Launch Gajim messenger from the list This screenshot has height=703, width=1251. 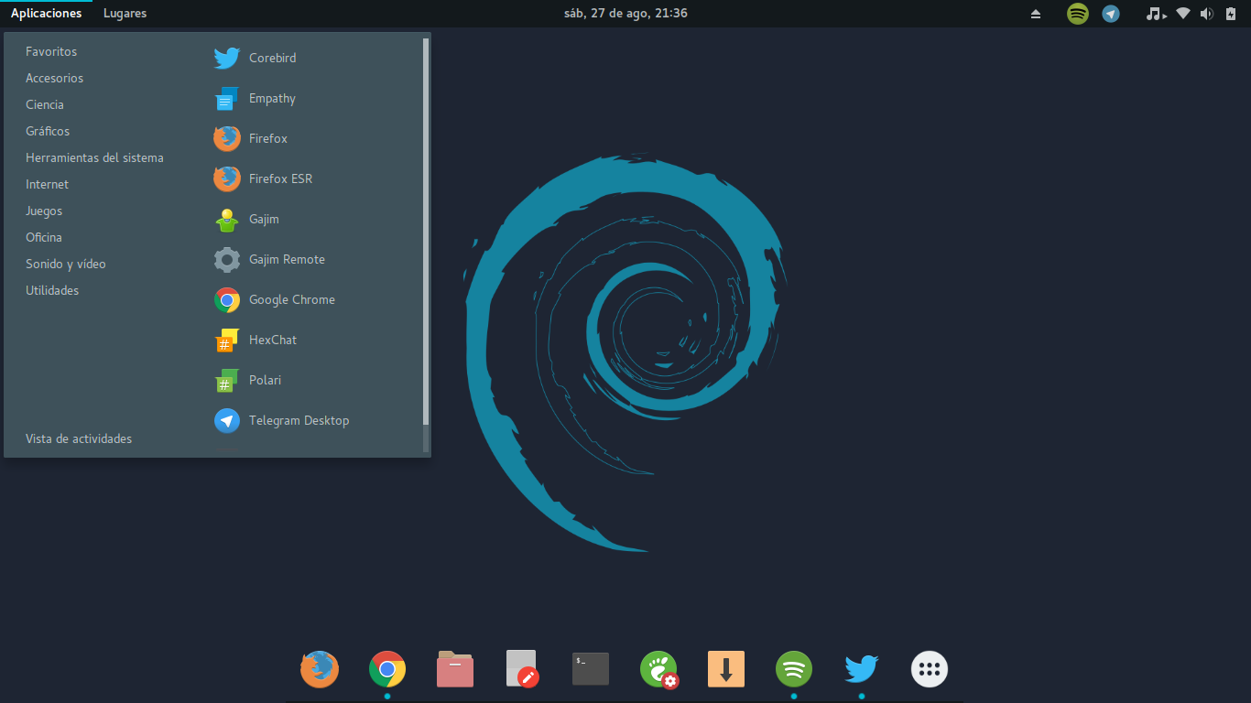click(x=264, y=219)
